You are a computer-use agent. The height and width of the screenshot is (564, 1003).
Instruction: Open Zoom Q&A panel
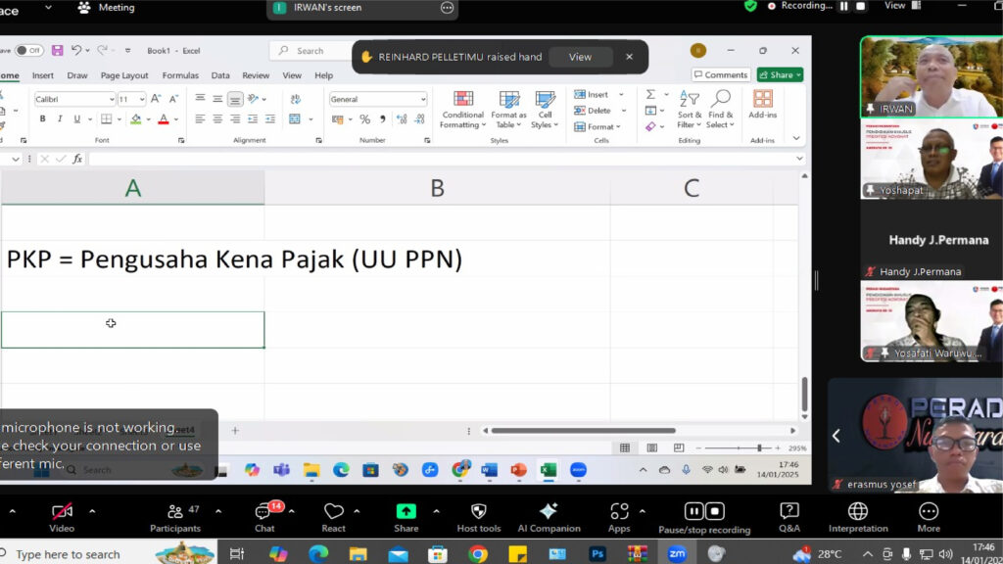(789, 517)
